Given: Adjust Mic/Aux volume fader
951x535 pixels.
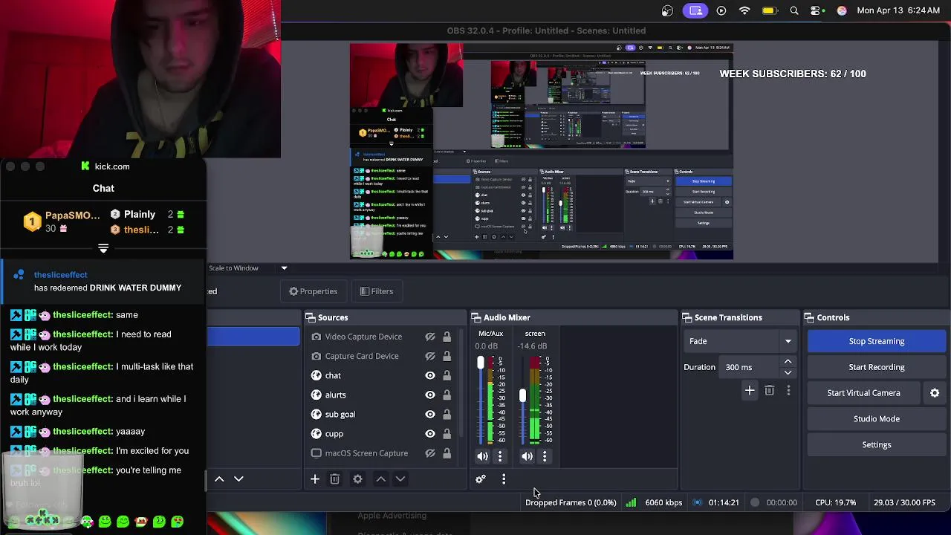Looking at the screenshot, I should [x=481, y=363].
